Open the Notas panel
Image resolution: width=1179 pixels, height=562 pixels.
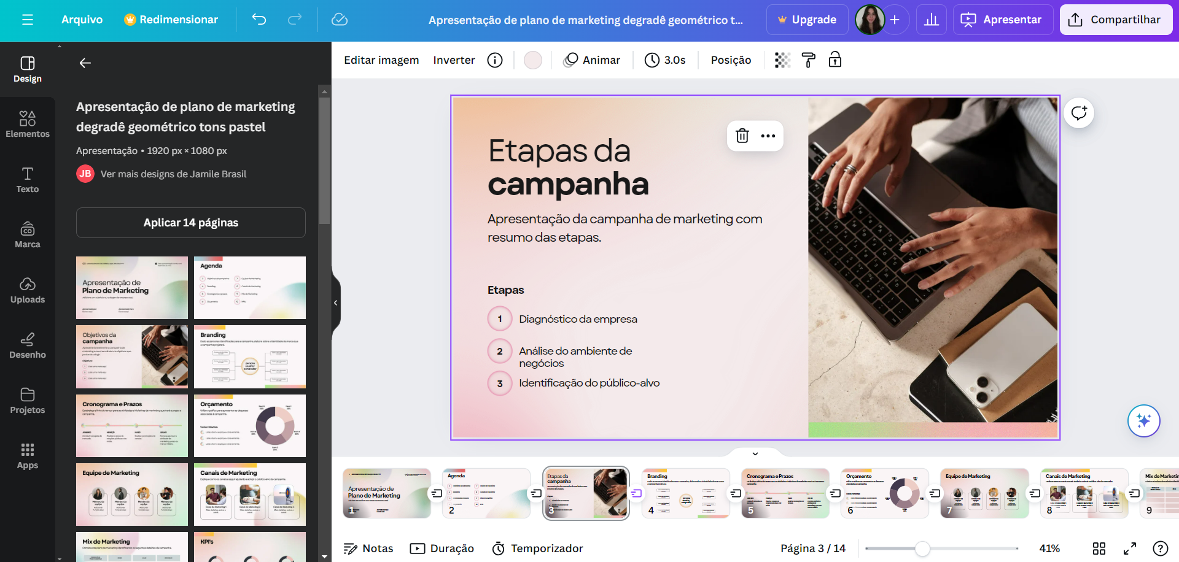point(368,549)
